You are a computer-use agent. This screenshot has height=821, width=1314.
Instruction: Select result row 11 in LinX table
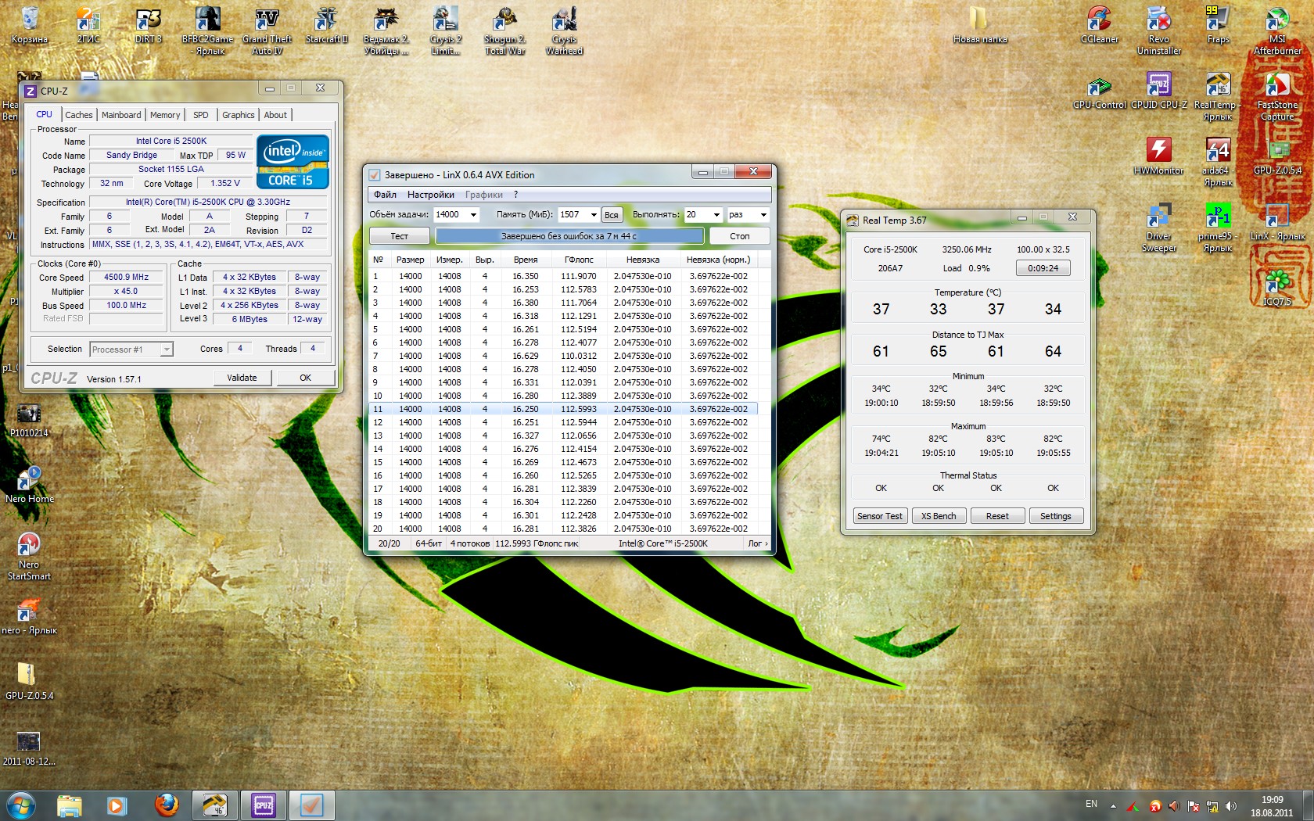point(563,409)
